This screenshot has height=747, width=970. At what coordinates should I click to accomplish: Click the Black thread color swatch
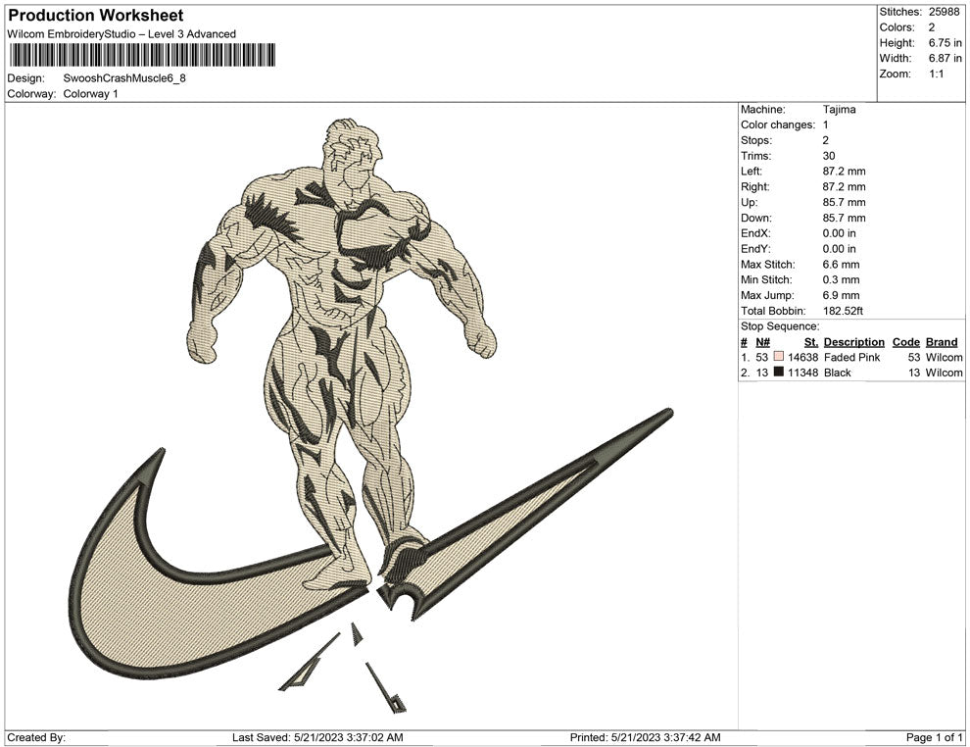click(779, 372)
